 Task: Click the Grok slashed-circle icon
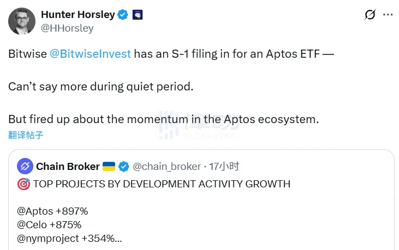(x=370, y=15)
